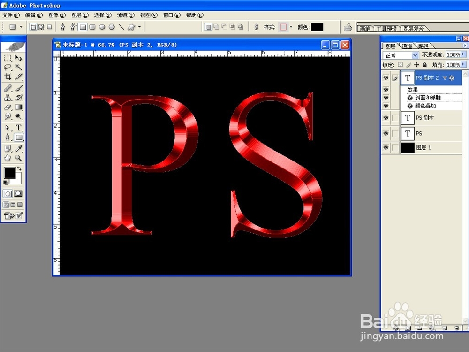469x352 pixels.
Task: Open the 滤镜 menu
Action: click(125, 15)
